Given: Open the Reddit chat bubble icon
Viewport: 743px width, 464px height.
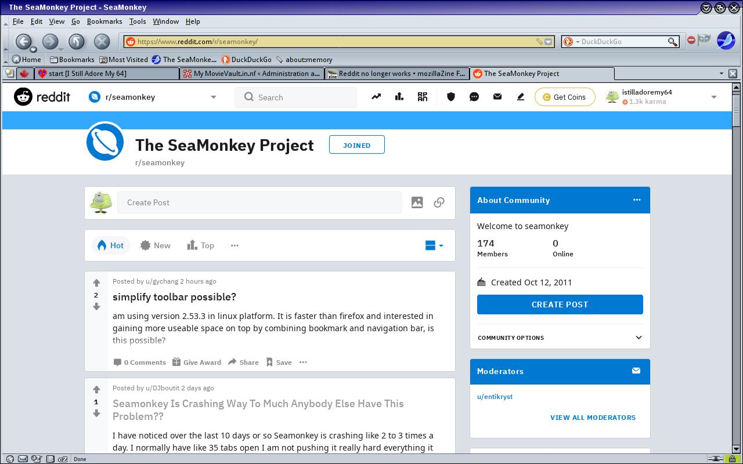Looking at the screenshot, I should click(474, 97).
